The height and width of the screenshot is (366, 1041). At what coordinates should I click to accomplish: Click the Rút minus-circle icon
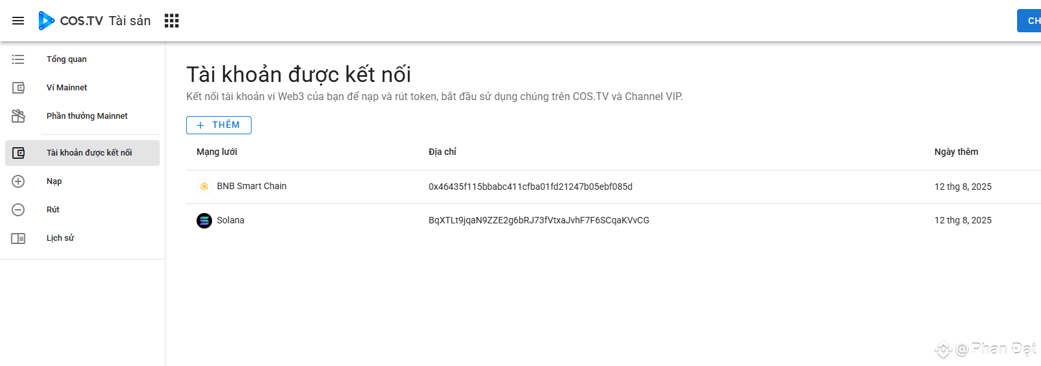click(x=18, y=210)
